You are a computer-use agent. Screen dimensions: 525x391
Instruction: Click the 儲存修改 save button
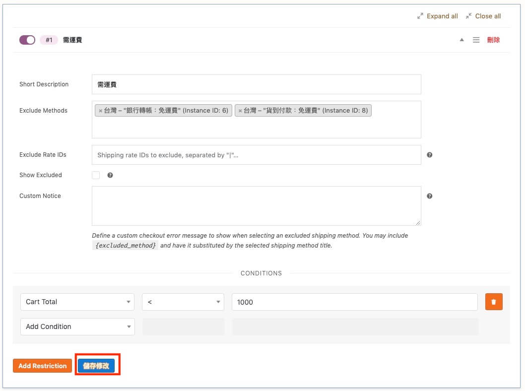point(96,366)
